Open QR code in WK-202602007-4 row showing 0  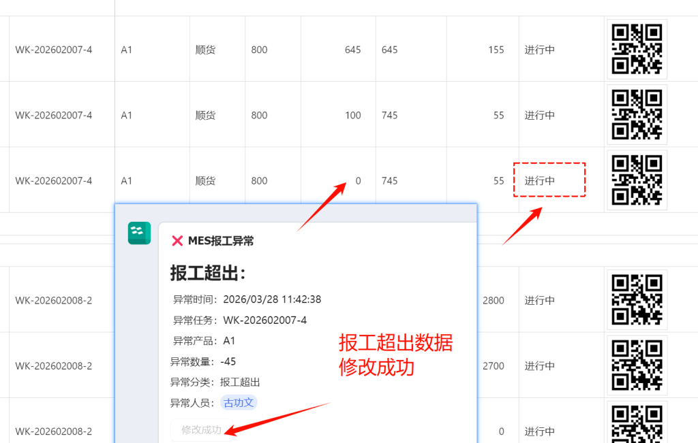tap(637, 180)
